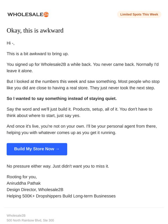Click the orange 2B circle emblem
The width and height of the screenshot is (168, 224).
[46, 14]
